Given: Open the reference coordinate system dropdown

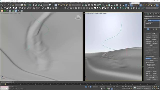Looking at the screenshot, I should click(45, 5).
